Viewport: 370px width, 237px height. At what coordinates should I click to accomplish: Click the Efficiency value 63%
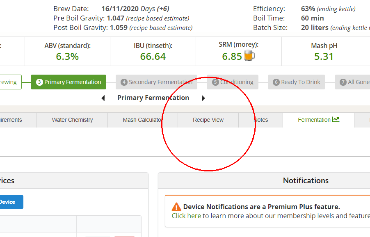(x=308, y=9)
